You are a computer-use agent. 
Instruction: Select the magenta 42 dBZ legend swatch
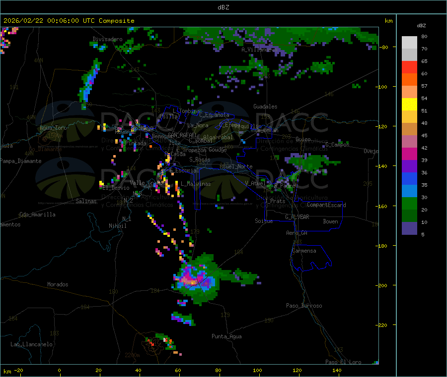pyautogui.click(x=409, y=154)
